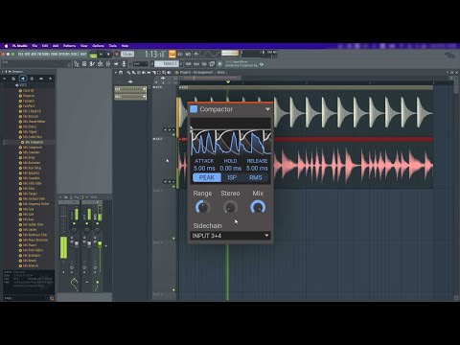Open the File menu

coord(34,46)
